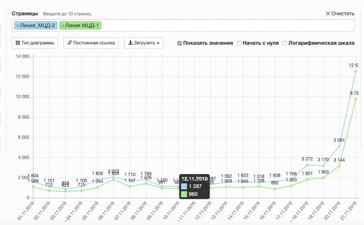The height and width of the screenshot is (225, 364).
Task: Enable the Логарифмическая шкала checkbox
Action: (x=285, y=43)
